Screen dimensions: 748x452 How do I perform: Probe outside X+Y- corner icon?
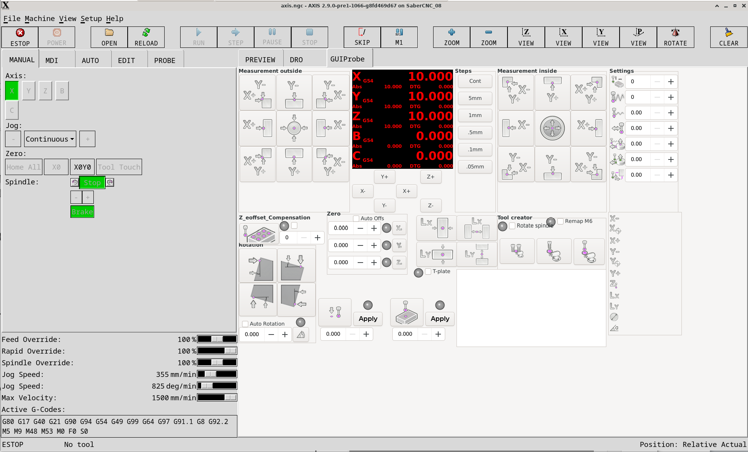click(x=258, y=92)
